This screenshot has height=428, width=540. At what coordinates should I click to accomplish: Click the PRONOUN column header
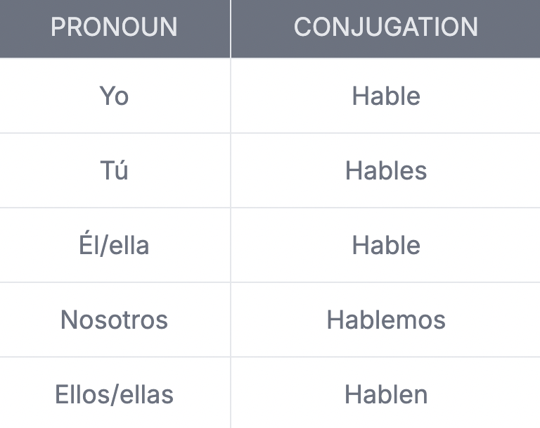tap(115, 29)
